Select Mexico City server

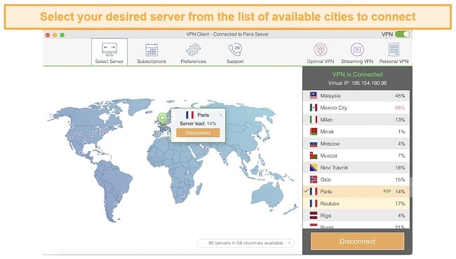coord(356,108)
